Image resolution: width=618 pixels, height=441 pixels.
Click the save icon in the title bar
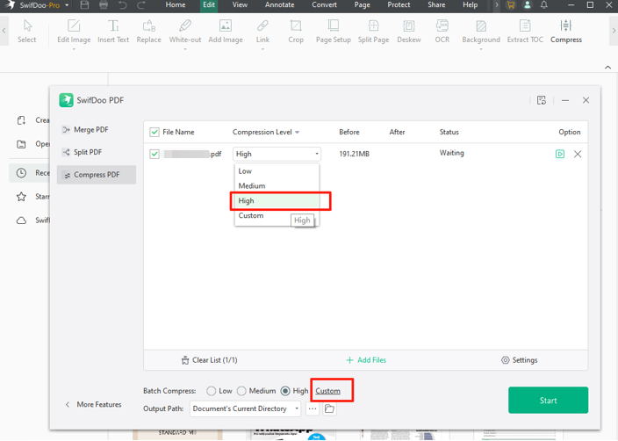(84, 5)
